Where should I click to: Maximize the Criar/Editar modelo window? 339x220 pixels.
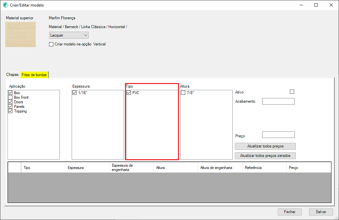pyautogui.click(x=316, y=5)
